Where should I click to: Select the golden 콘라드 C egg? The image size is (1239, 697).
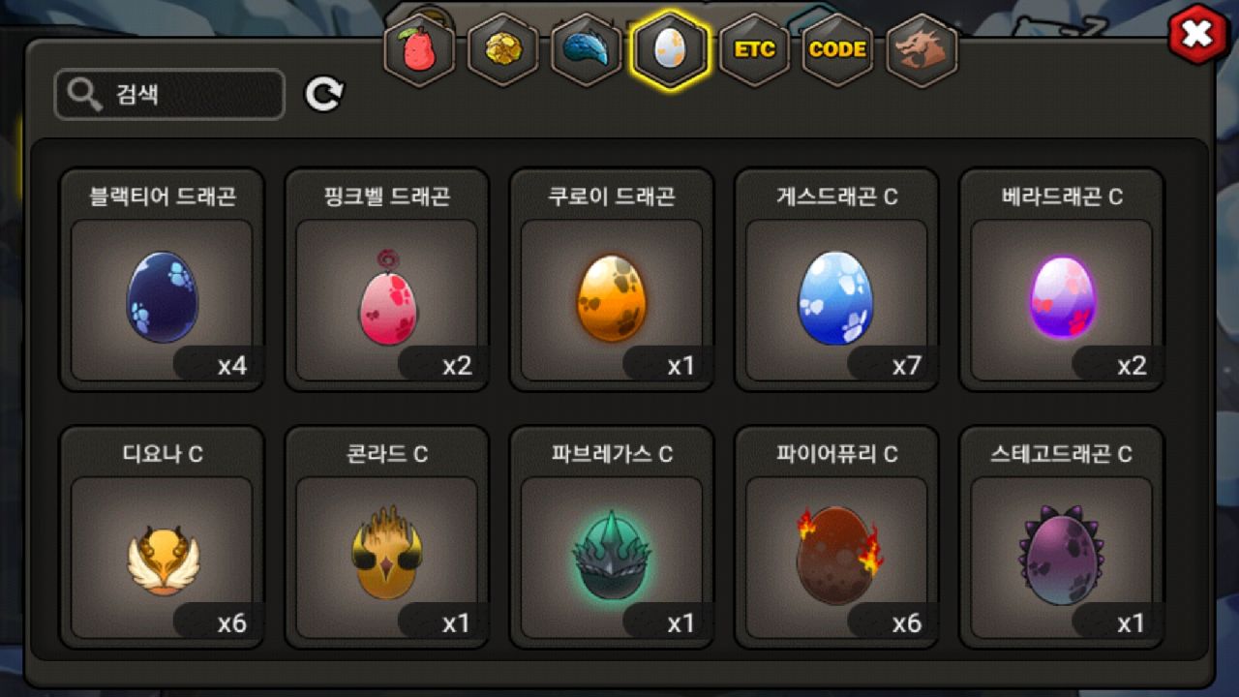pyautogui.click(x=387, y=537)
